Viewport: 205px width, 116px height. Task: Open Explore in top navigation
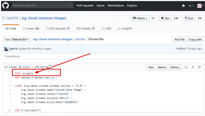(x=132, y=6)
